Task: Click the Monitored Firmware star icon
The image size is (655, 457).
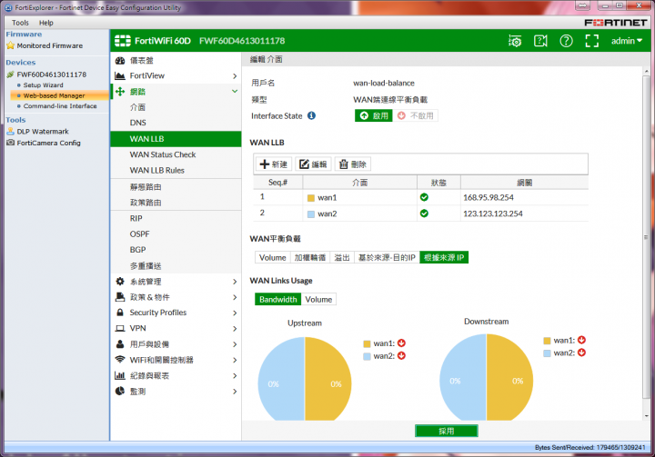Action: [10, 45]
